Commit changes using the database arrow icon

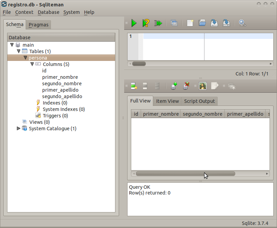pos(173,86)
